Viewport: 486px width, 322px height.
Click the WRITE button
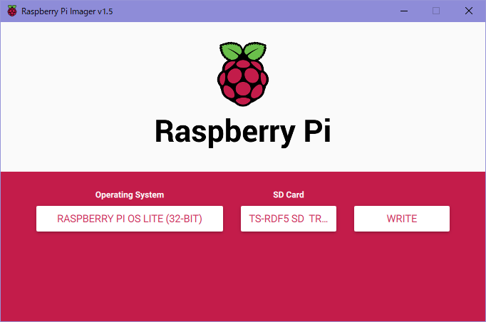tap(402, 219)
